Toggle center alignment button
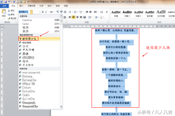 73,17
